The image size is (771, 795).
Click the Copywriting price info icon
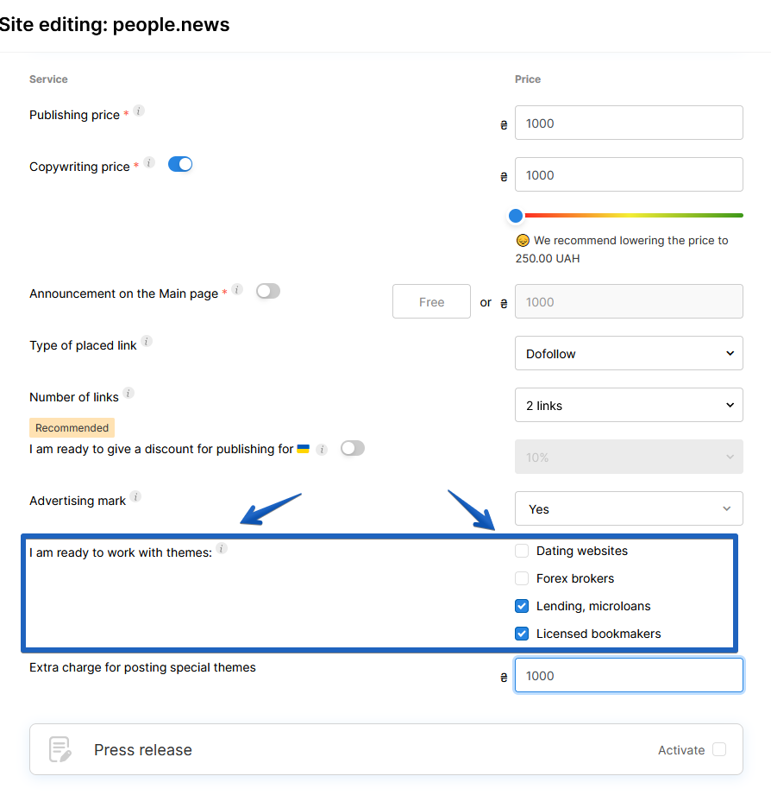[147, 162]
